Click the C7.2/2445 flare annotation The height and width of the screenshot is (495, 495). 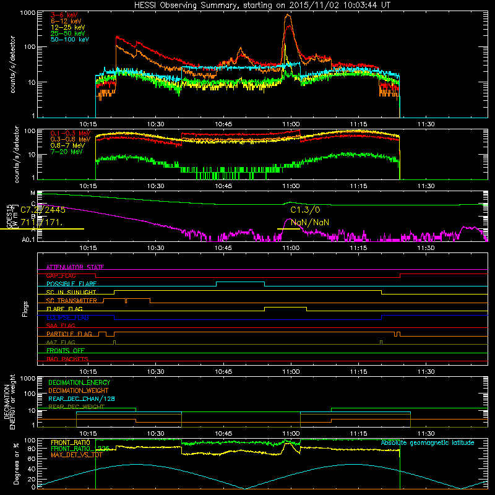click(x=43, y=210)
